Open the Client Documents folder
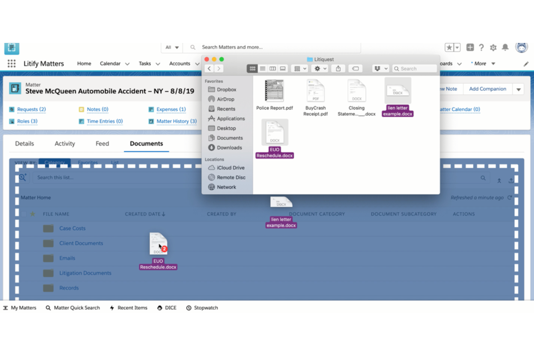This screenshot has width=534, height=356. [81, 243]
